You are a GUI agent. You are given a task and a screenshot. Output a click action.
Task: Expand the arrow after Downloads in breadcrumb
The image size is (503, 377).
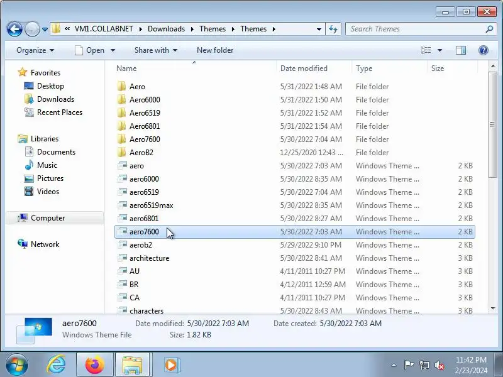tap(192, 29)
